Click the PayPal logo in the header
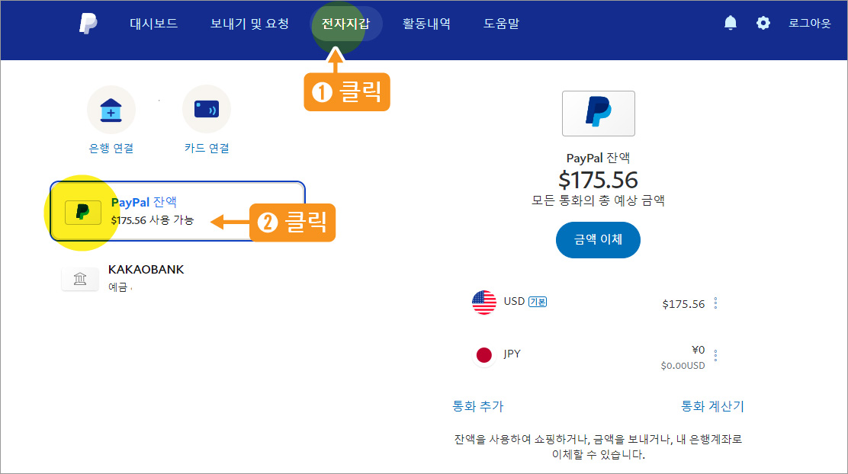Image resolution: width=848 pixels, height=474 pixels. pyautogui.click(x=88, y=23)
